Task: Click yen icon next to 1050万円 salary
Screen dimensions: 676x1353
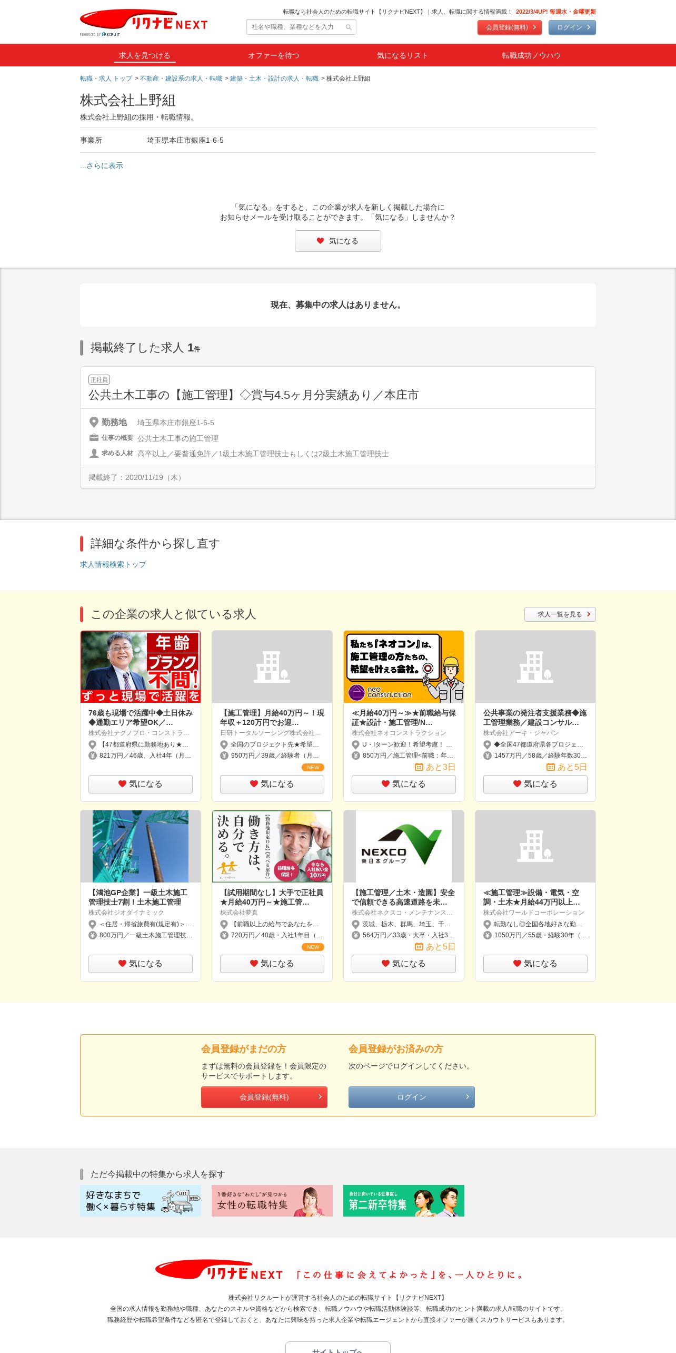Action: (487, 935)
